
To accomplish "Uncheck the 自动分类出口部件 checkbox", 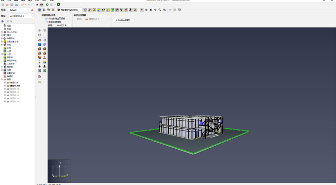I will [x=46, y=19].
